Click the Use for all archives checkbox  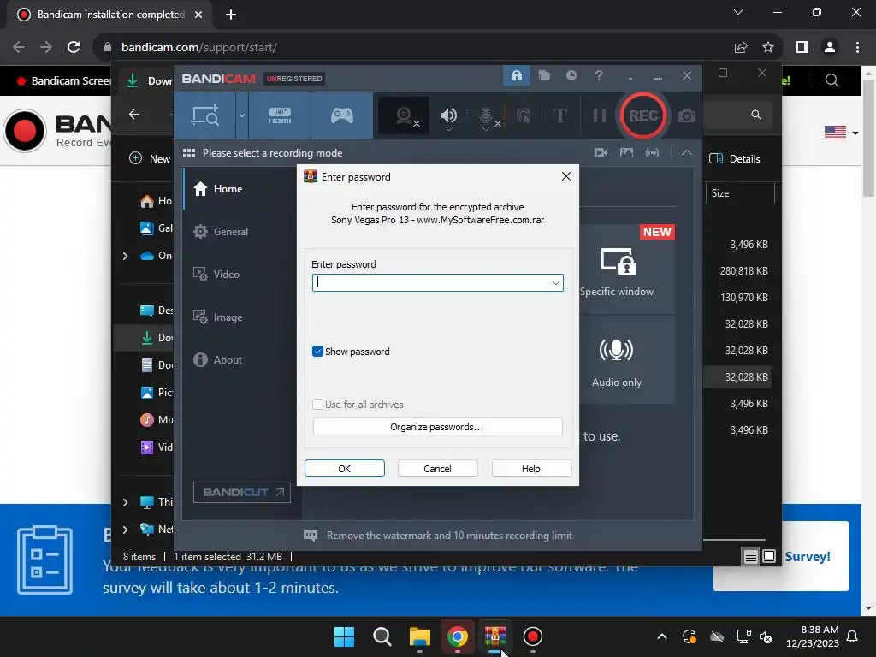pyautogui.click(x=317, y=404)
